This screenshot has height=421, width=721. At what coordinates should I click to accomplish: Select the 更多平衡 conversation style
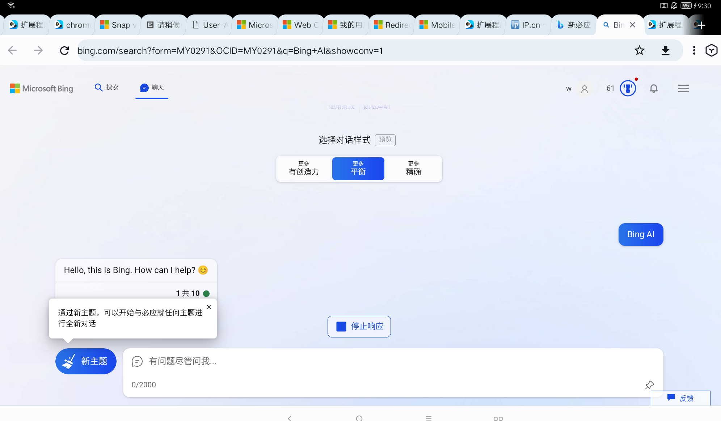pyautogui.click(x=358, y=169)
